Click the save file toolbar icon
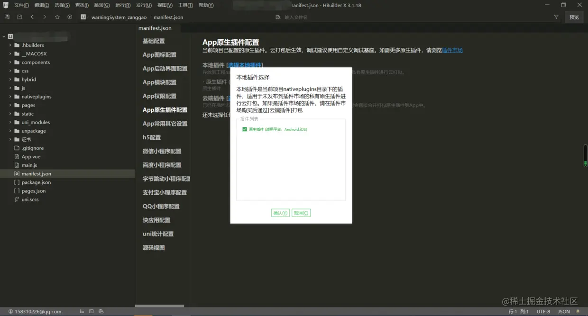 click(19, 17)
